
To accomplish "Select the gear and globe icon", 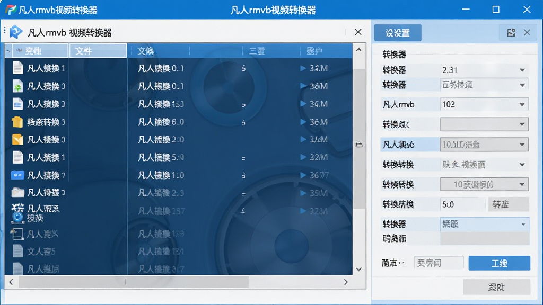I will coord(17,213).
